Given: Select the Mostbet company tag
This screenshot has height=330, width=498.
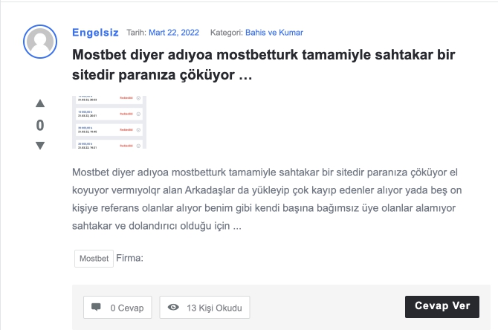Looking at the screenshot, I should pos(94,259).
